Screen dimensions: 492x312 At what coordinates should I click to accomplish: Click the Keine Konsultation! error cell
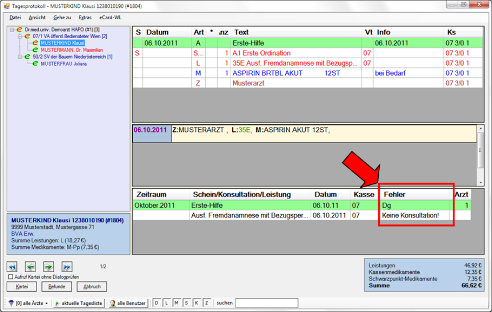pos(415,215)
